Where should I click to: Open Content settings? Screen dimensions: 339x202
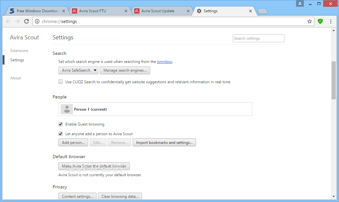(77, 197)
